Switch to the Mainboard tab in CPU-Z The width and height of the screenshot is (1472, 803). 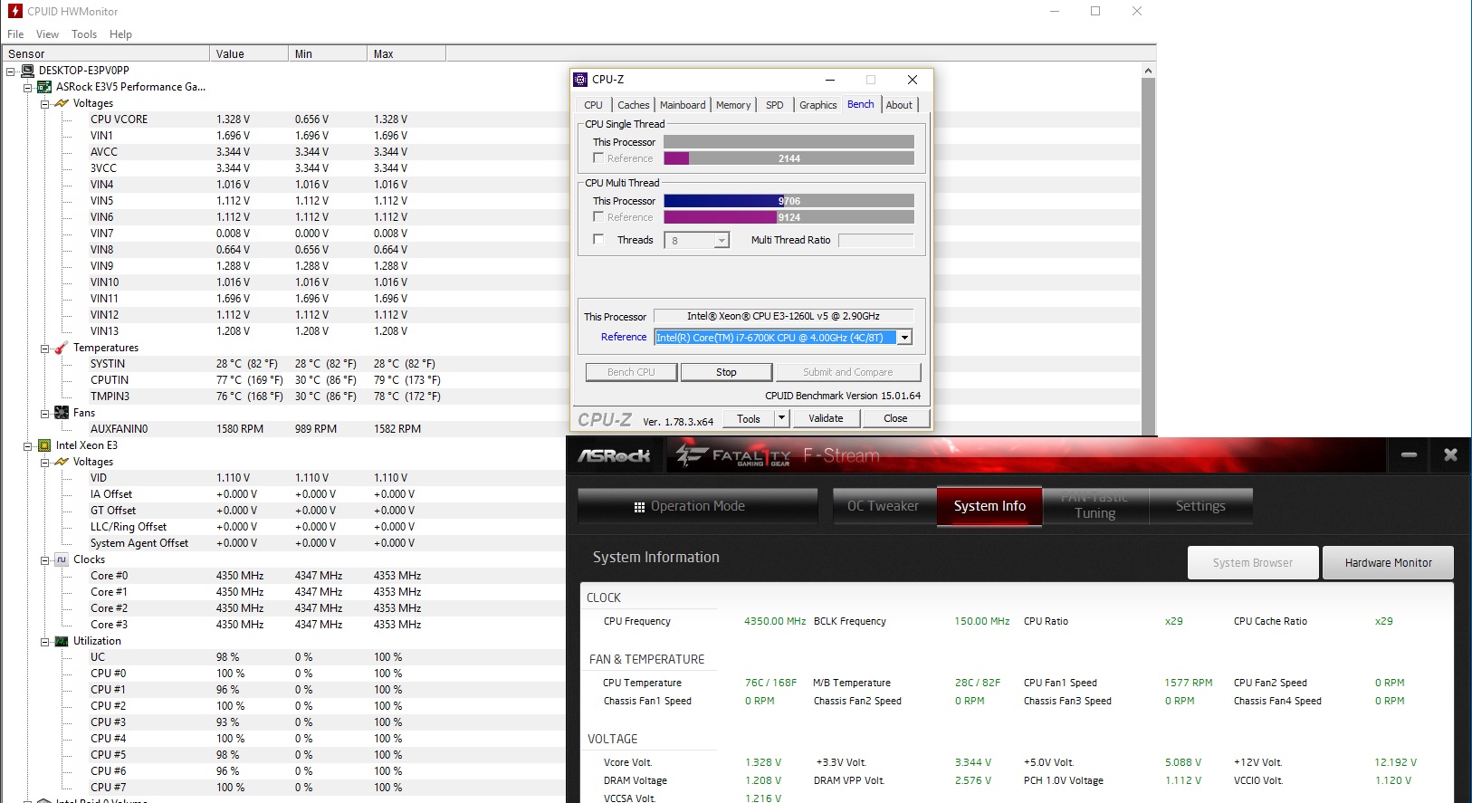pyautogui.click(x=683, y=105)
